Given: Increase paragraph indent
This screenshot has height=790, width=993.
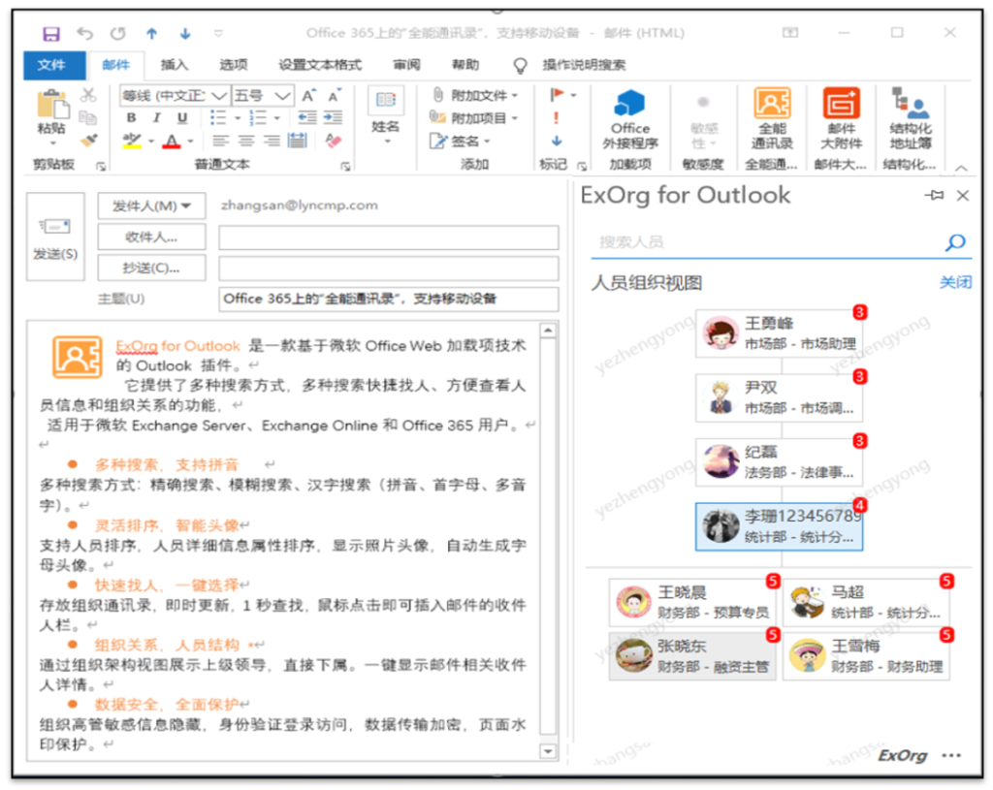Looking at the screenshot, I should (333, 117).
